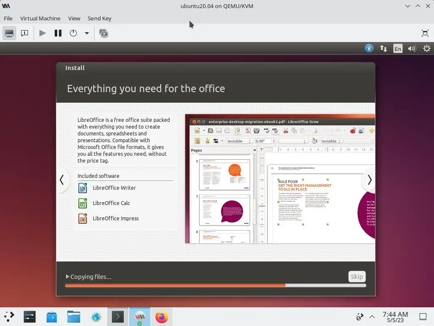Viewport: 434px width, 326px height.
Task: Open the manage VM snapshots view
Action: (103, 33)
